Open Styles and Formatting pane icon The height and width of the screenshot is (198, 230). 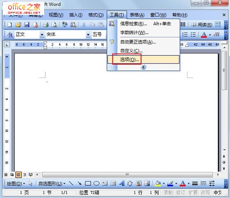click(10, 35)
